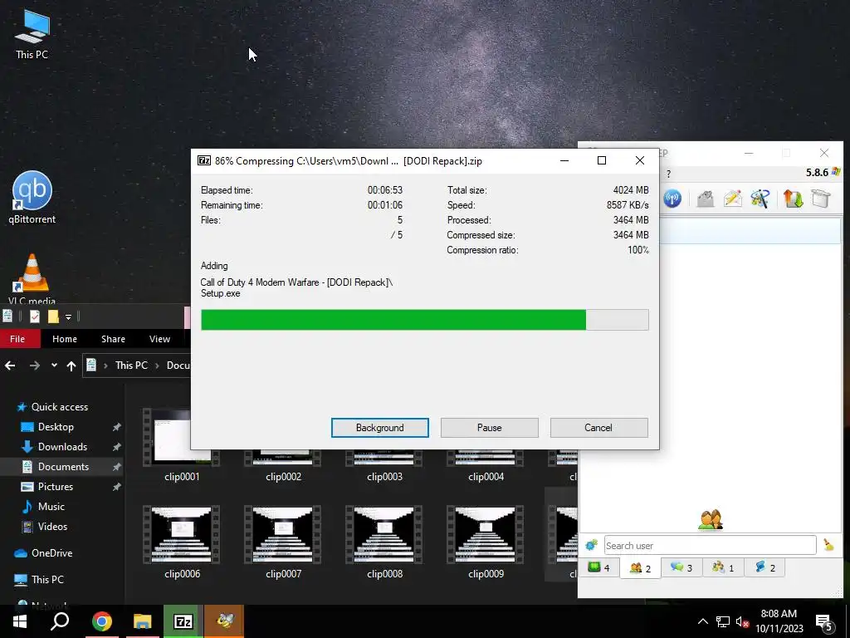Expand chevron after This PC in address bar
The width and height of the screenshot is (850, 638).
(x=157, y=366)
